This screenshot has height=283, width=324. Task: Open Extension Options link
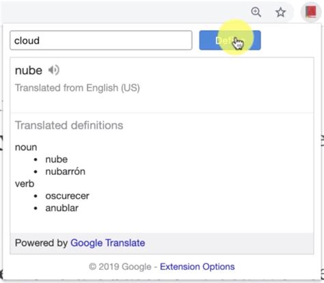[198, 267]
